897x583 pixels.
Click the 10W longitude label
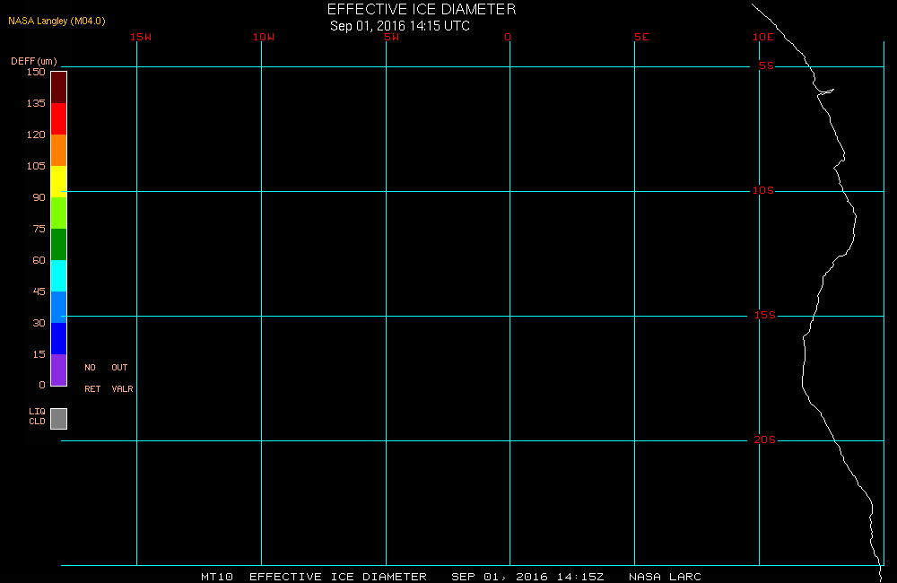264,37
